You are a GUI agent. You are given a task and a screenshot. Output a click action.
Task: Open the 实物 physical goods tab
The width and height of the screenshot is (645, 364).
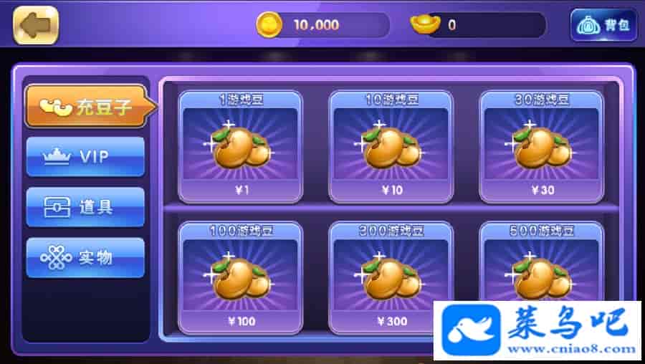(x=85, y=258)
